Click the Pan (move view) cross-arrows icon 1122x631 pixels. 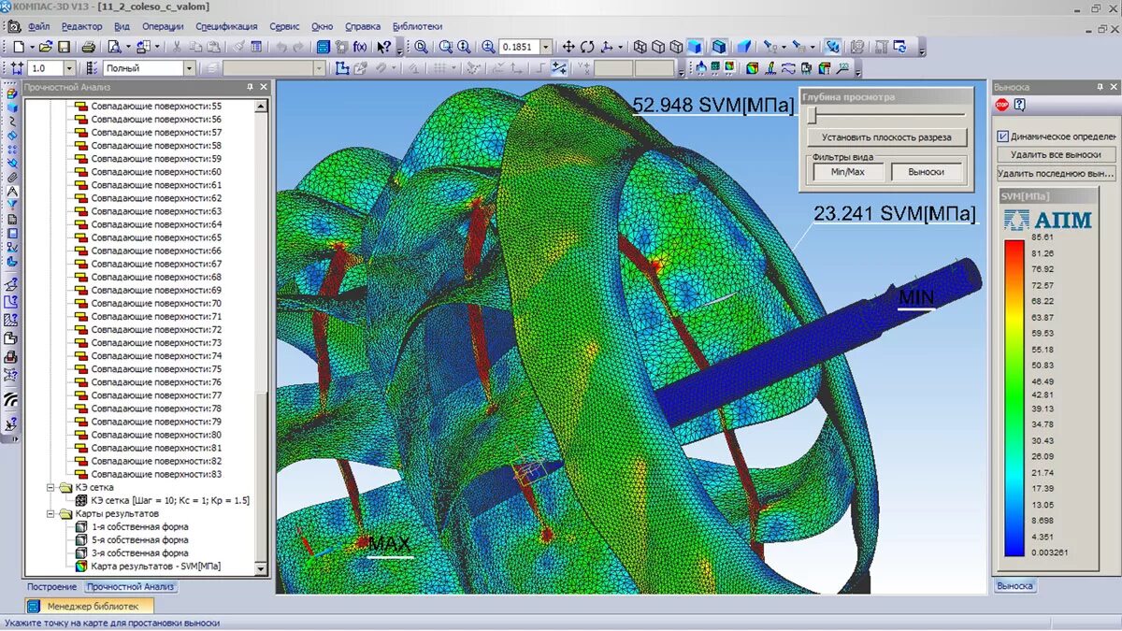pos(568,47)
